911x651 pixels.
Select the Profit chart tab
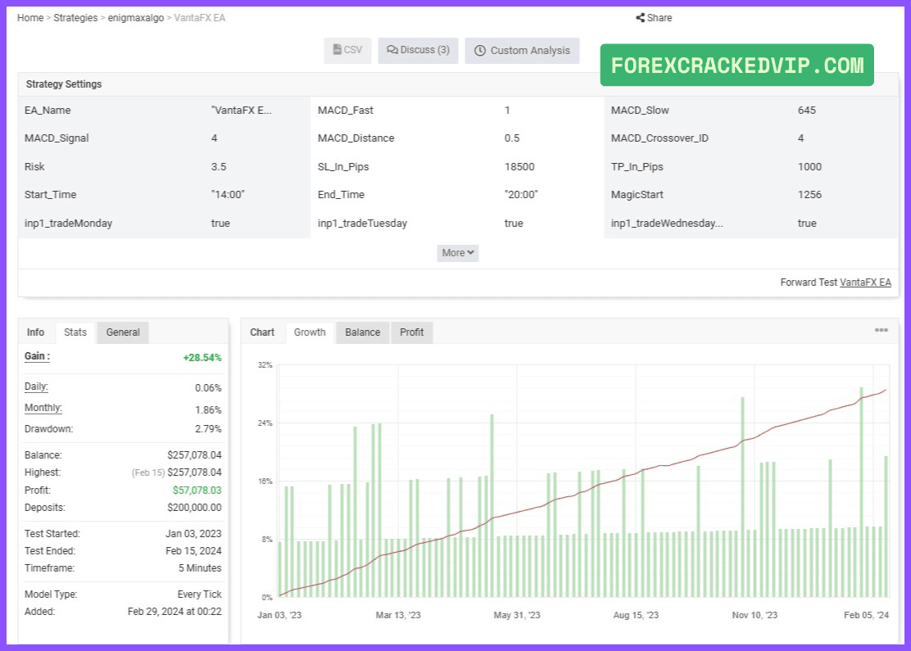coord(411,332)
